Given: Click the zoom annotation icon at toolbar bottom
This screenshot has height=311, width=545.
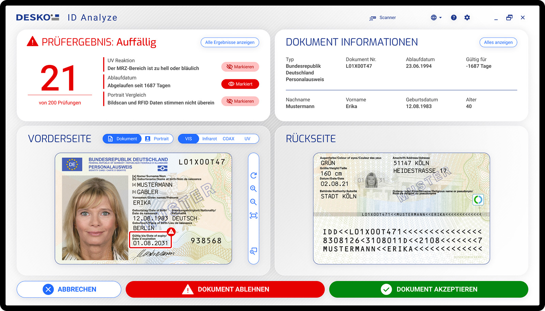Looking at the screenshot, I should [x=253, y=251].
